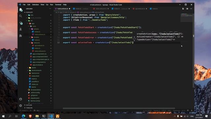Open polyfills.ts in explorer tree
This screenshot has height=119, width=211.
[x=35, y=81]
